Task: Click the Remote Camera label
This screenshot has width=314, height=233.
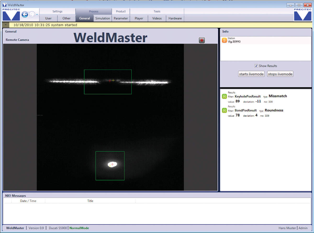Action: point(17,40)
